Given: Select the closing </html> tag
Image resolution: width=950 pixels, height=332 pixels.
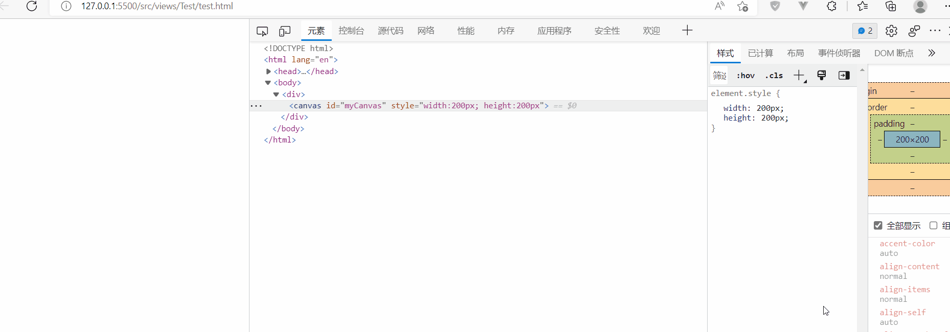Looking at the screenshot, I should pos(280,140).
